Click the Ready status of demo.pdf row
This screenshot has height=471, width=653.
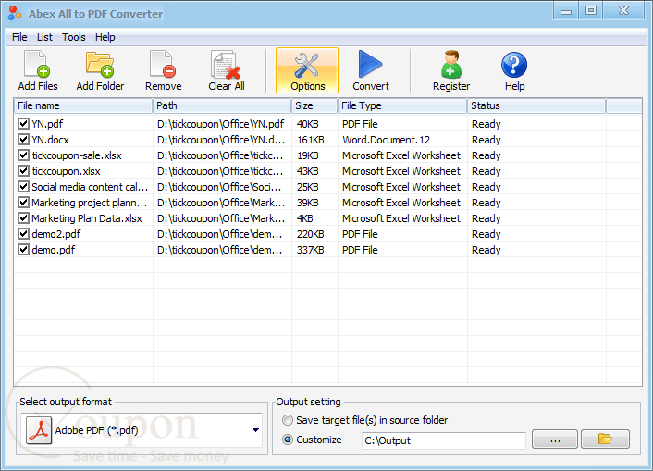pos(486,250)
